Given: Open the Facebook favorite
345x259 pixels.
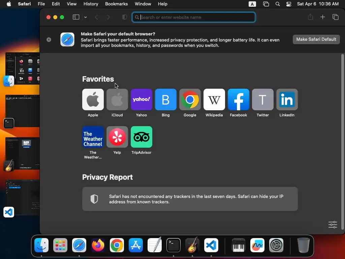Looking at the screenshot, I should (238, 99).
